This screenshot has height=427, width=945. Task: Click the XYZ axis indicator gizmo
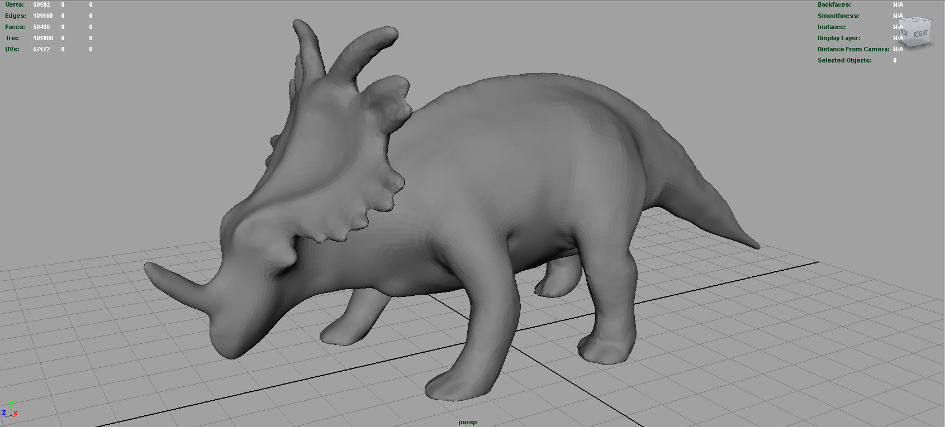(x=10, y=409)
